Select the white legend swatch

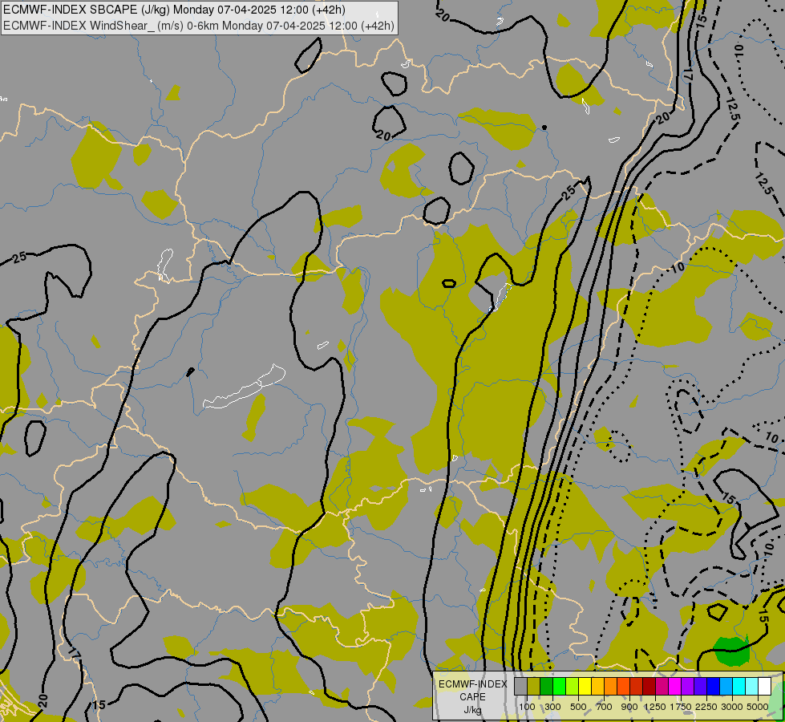point(764,686)
